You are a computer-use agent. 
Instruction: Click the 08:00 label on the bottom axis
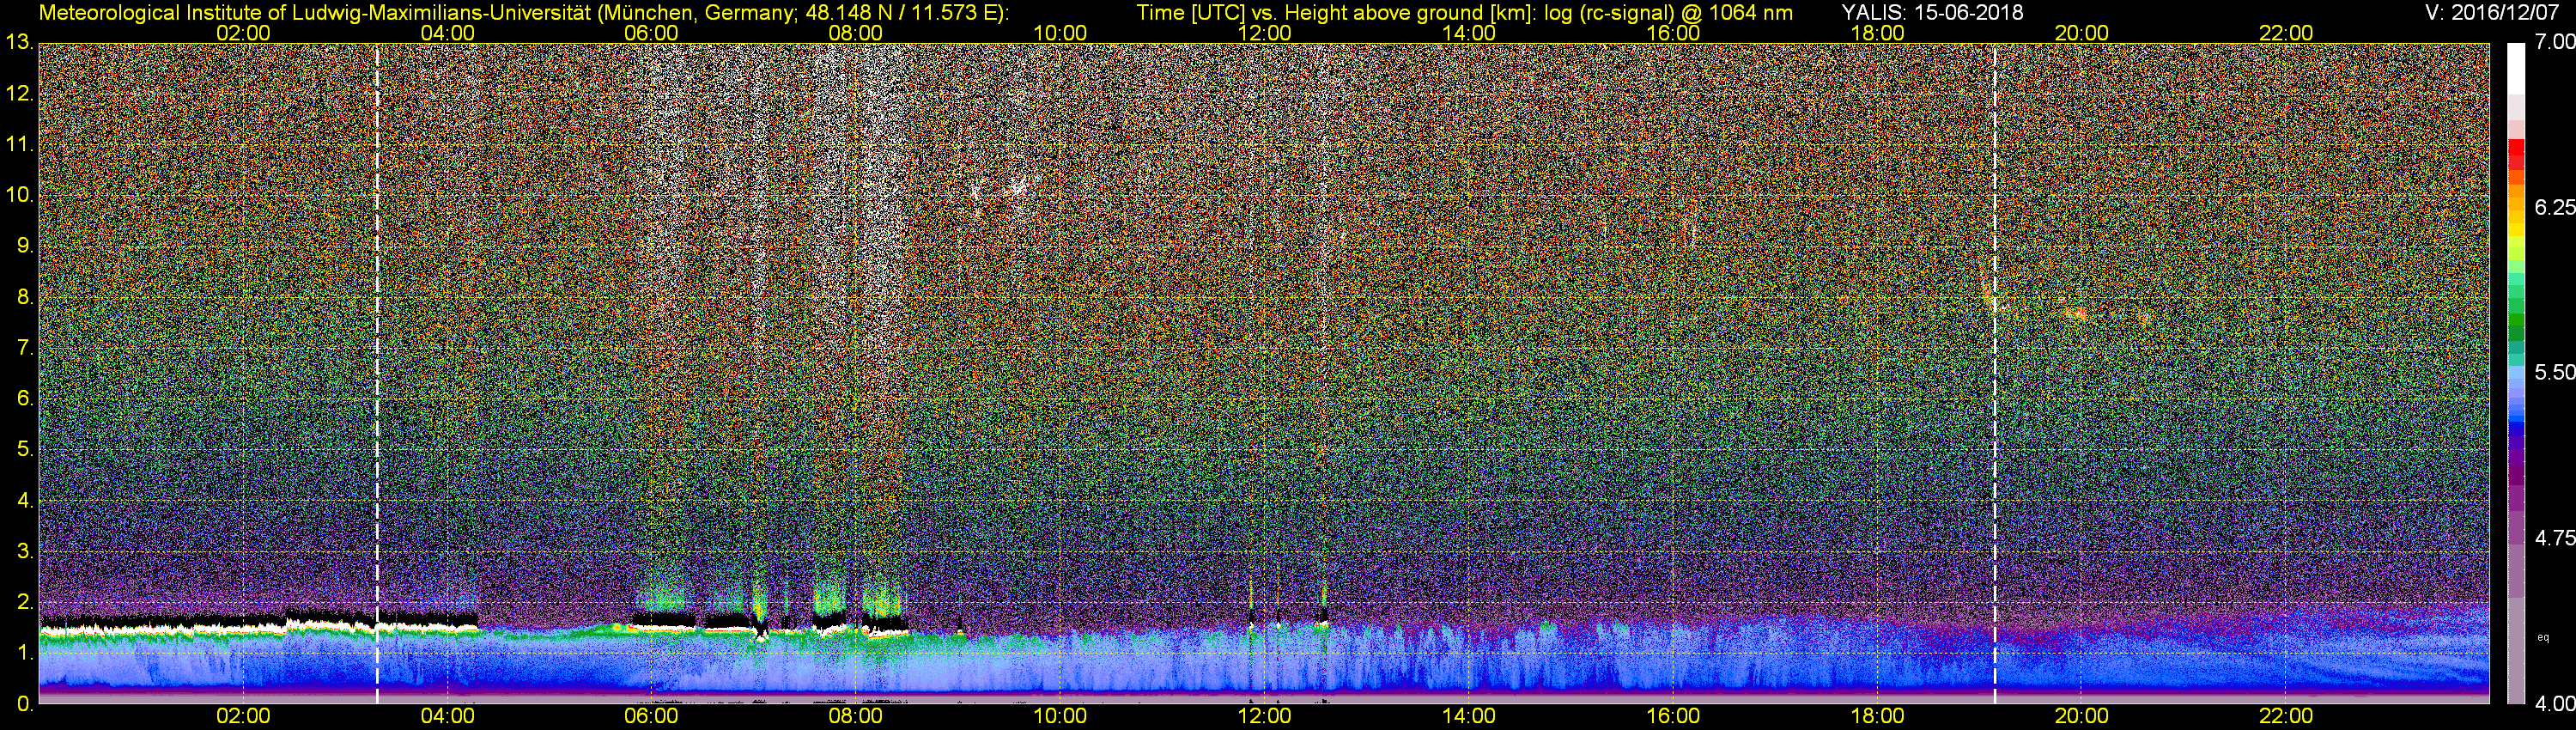point(856,717)
